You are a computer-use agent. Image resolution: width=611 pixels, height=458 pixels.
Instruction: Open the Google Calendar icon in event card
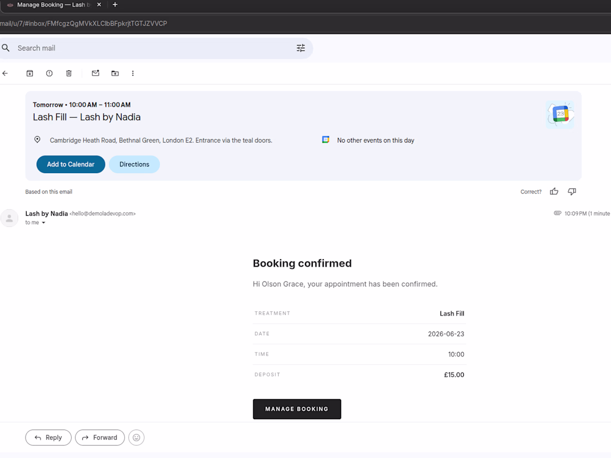[560, 114]
